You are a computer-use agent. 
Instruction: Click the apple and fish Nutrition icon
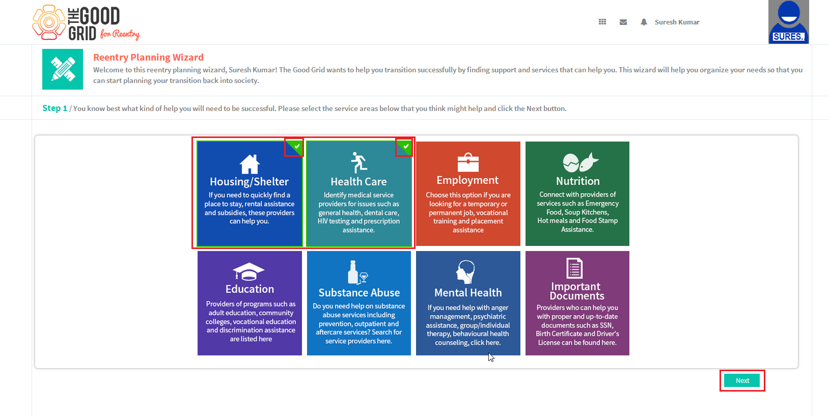click(581, 162)
